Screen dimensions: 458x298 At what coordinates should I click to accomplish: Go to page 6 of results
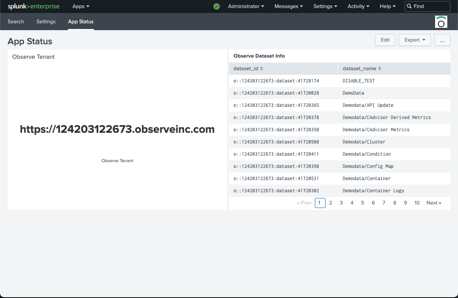(x=373, y=203)
